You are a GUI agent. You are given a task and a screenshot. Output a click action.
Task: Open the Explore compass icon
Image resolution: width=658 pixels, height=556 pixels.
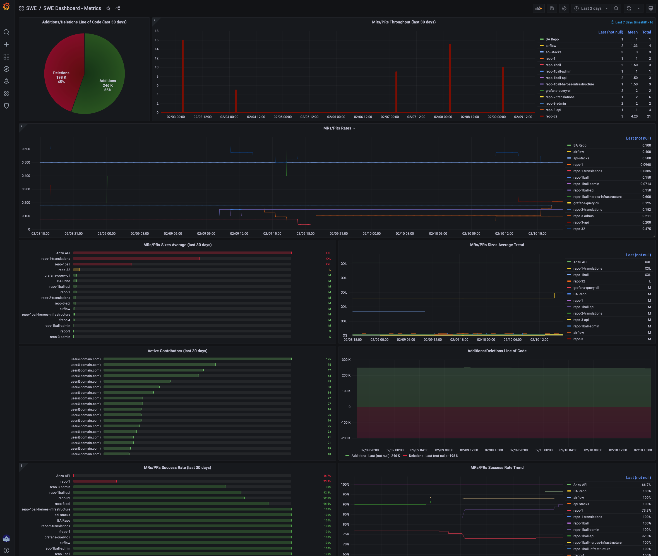(x=6, y=69)
